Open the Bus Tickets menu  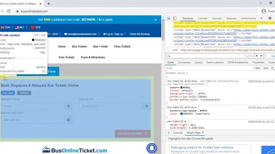pos(79,47)
